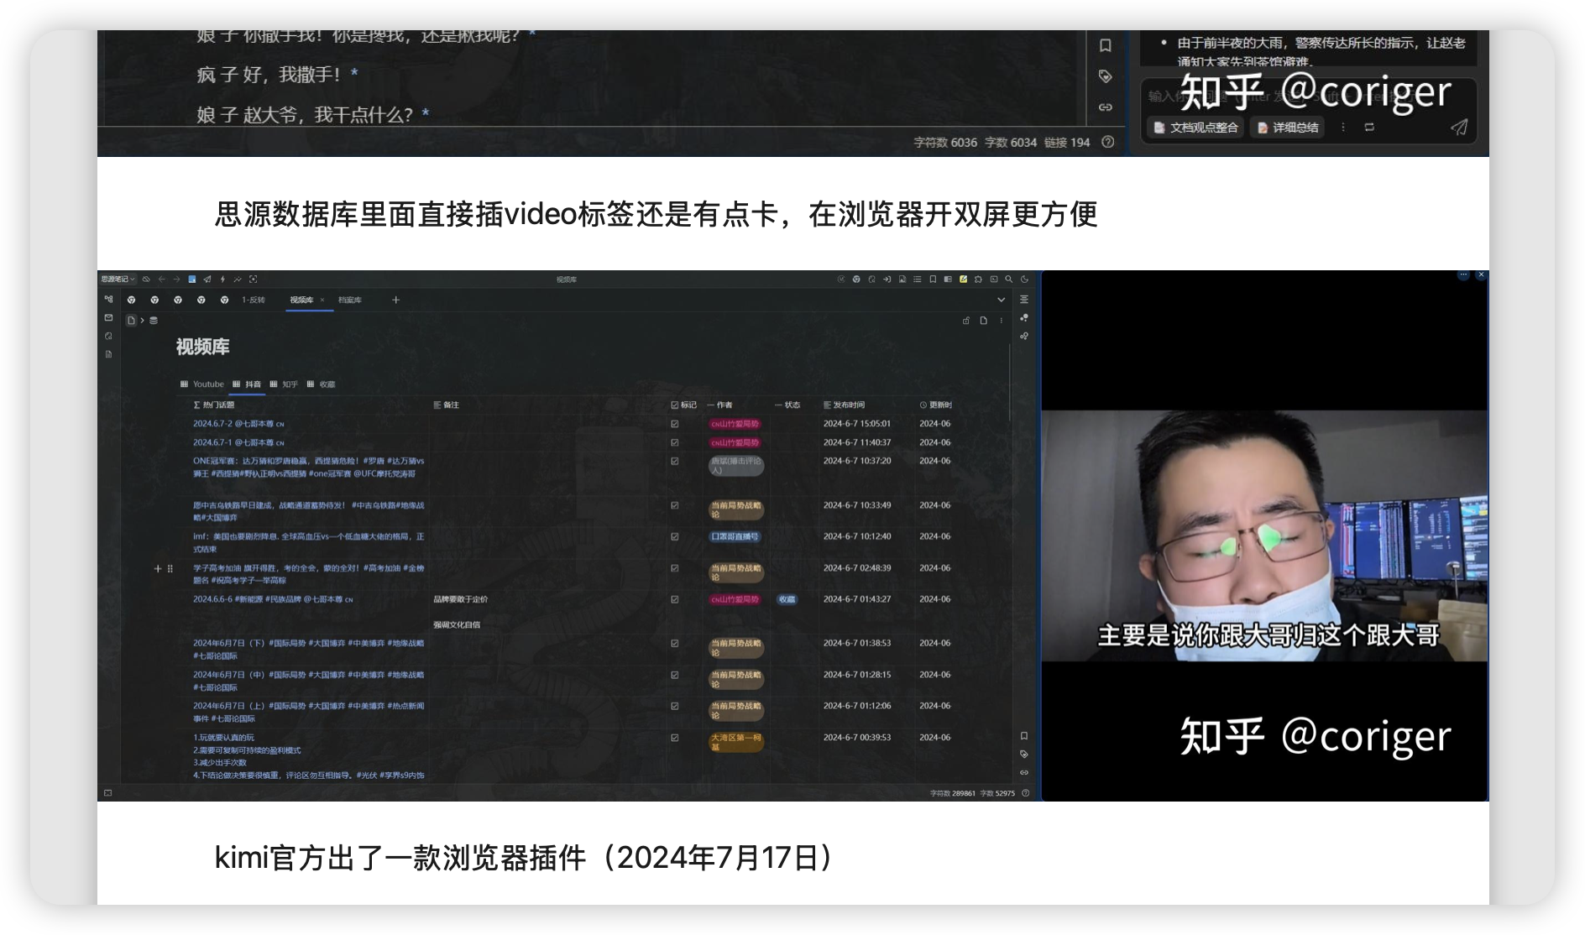Click the 热门话题 column header
Viewport: 1585px width, 935px height.
pos(214,405)
